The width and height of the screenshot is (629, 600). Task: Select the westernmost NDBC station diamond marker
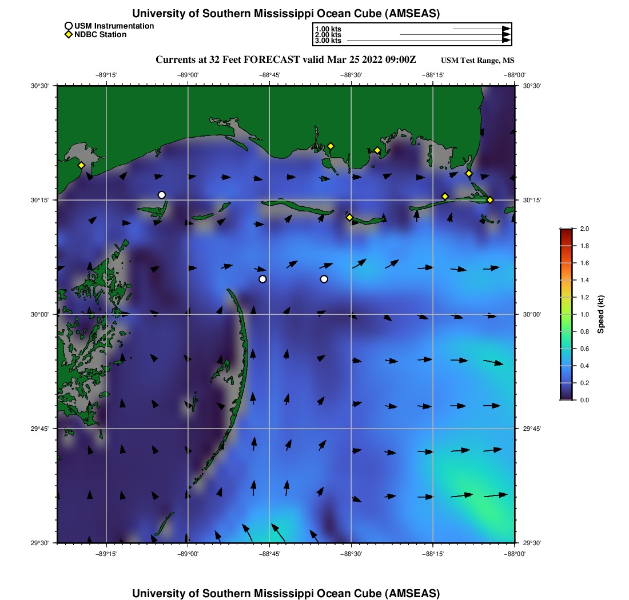(x=81, y=165)
